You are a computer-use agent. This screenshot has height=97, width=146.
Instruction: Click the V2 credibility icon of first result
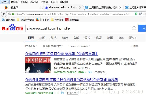tap(90, 72)
